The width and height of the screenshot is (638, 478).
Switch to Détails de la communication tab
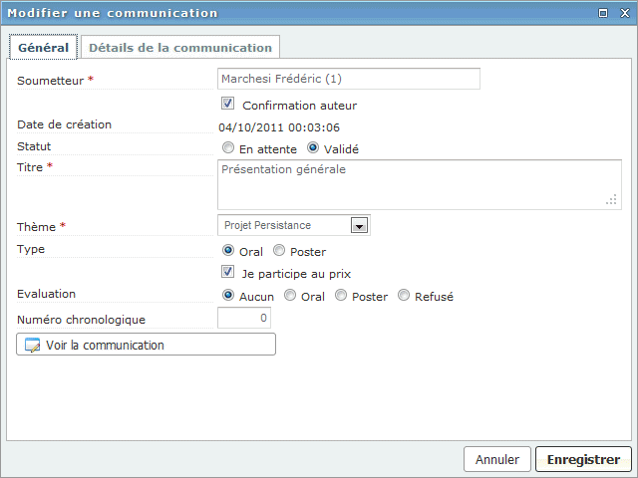tap(180, 47)
